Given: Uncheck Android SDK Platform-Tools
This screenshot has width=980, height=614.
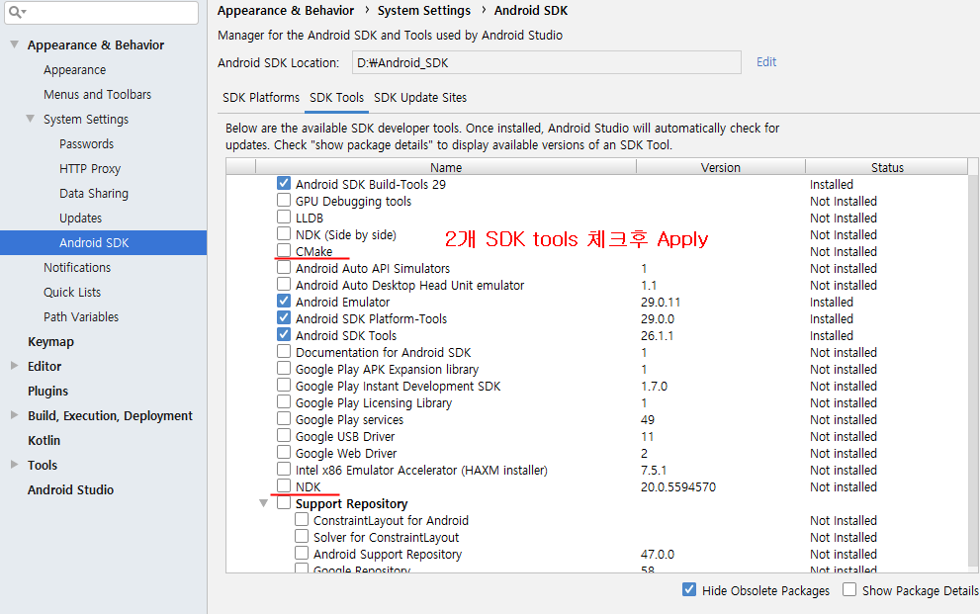Looking at the screenshot, I should coord(284,317).
